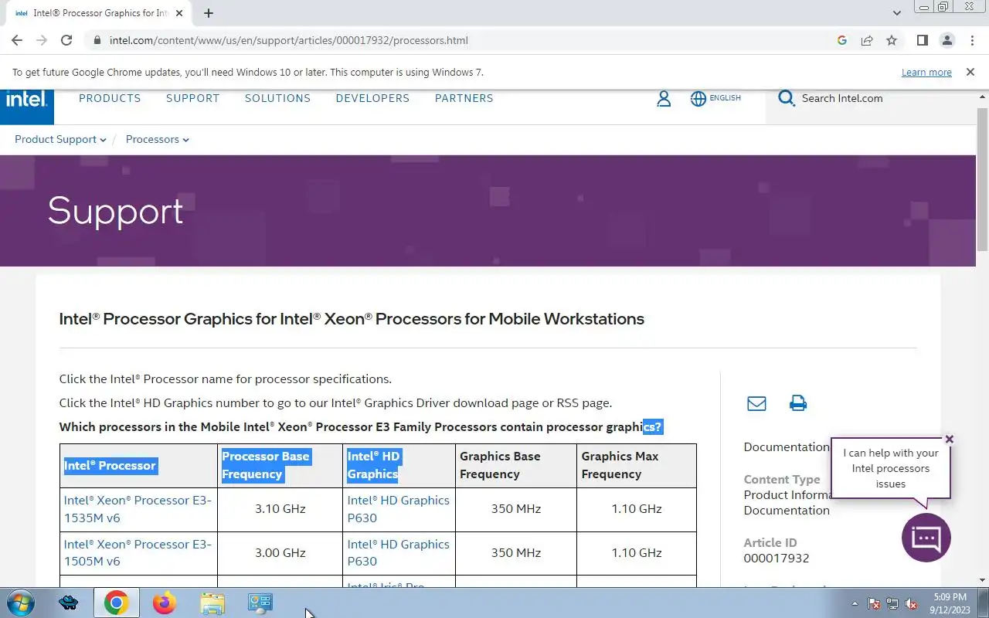Open the SUPPORT menu
Image resolution: width=989 pixels, height=618 pixels.
click(193, 98)
